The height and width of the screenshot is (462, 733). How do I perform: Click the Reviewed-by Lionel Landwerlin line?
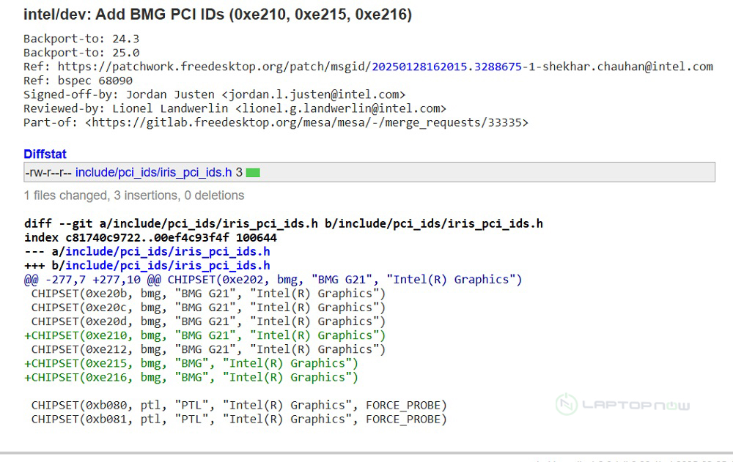[235, 108]
